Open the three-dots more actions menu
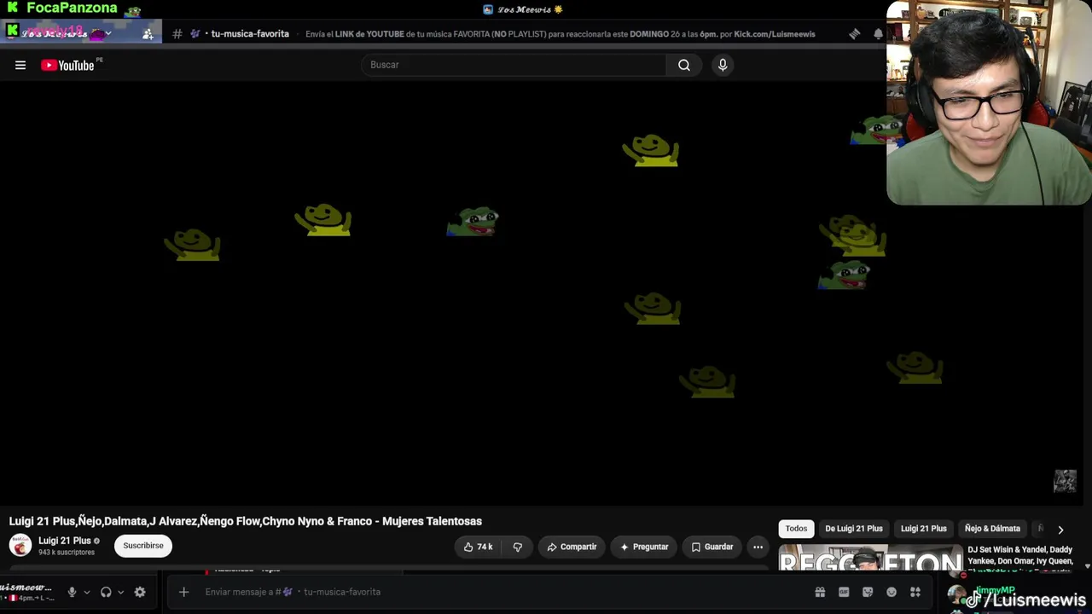This screenshot has width=1092, height=614. pyautogui.click(x=758, y=547)
